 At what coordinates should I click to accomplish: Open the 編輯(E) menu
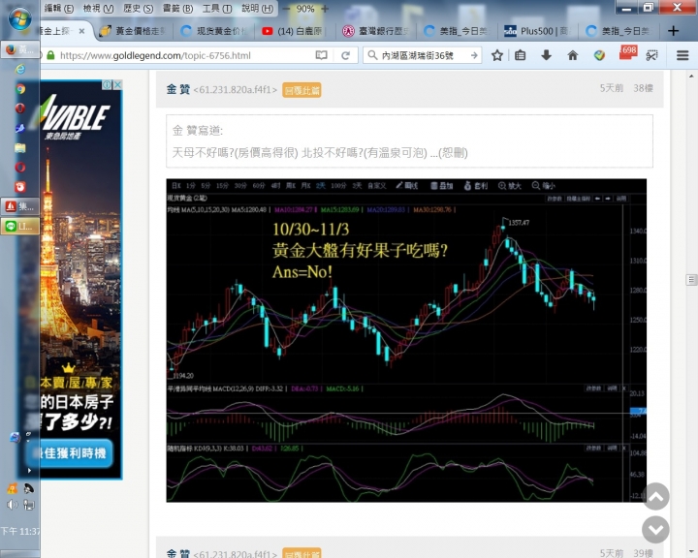click(59, 9)
